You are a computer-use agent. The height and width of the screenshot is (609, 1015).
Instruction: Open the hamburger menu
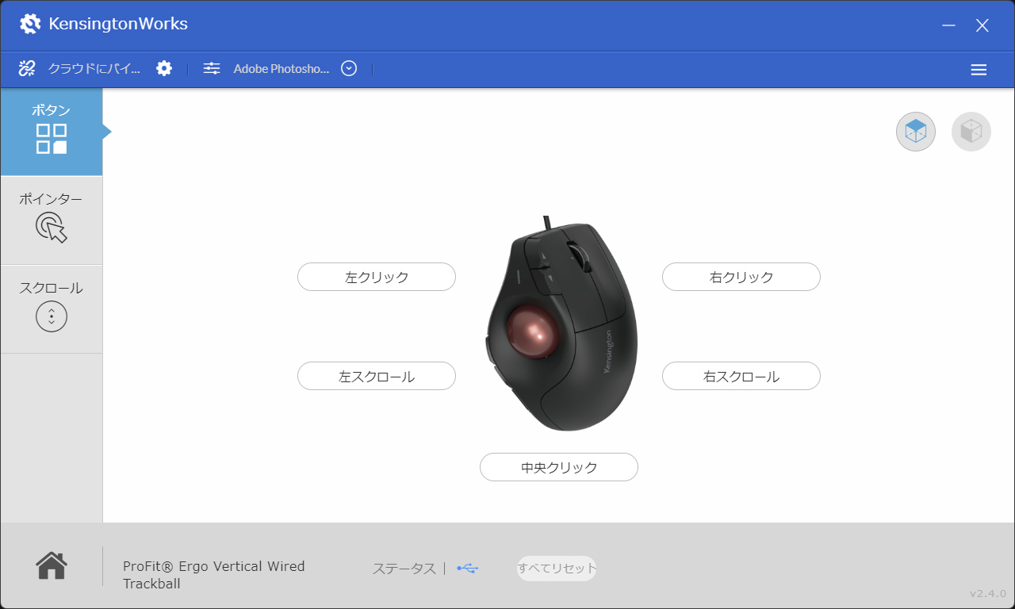[979, 70]
